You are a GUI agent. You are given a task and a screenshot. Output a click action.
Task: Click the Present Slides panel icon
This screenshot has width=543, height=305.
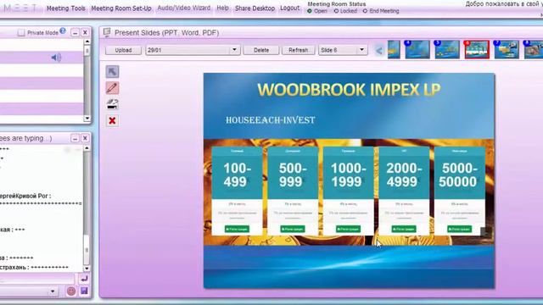click(x=107, y=32)
